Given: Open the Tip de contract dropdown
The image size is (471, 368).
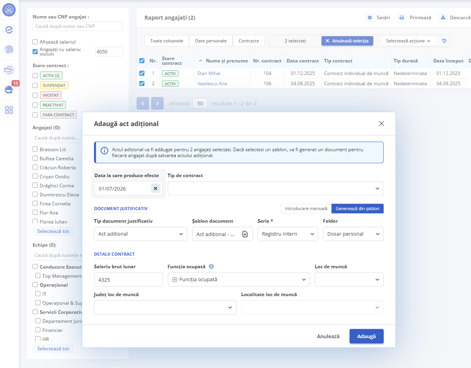Looking at the screenshot, I should [x=276, y=189].
